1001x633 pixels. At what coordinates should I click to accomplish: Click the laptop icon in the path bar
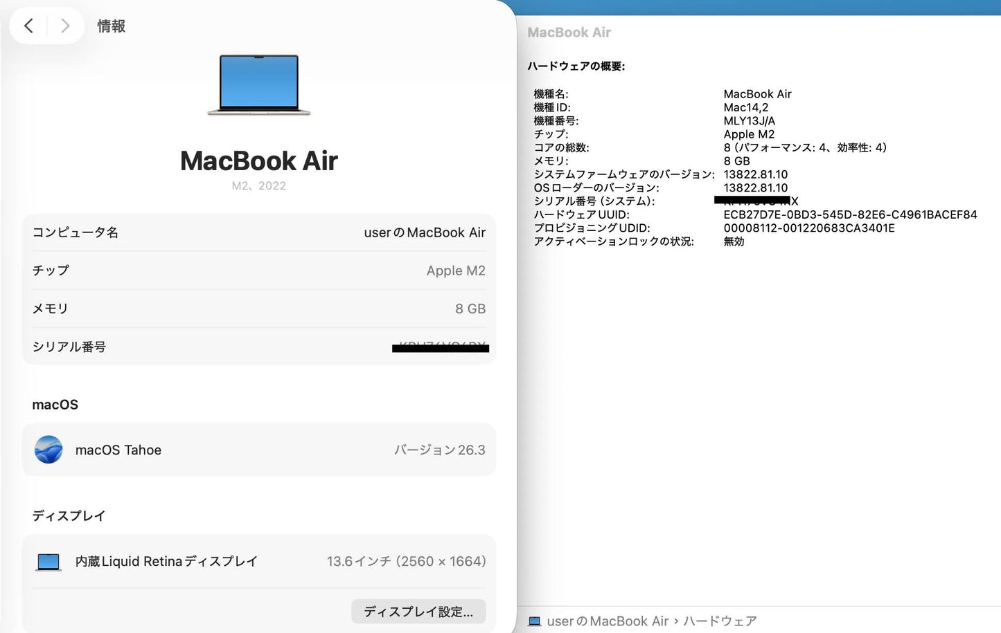534,621
